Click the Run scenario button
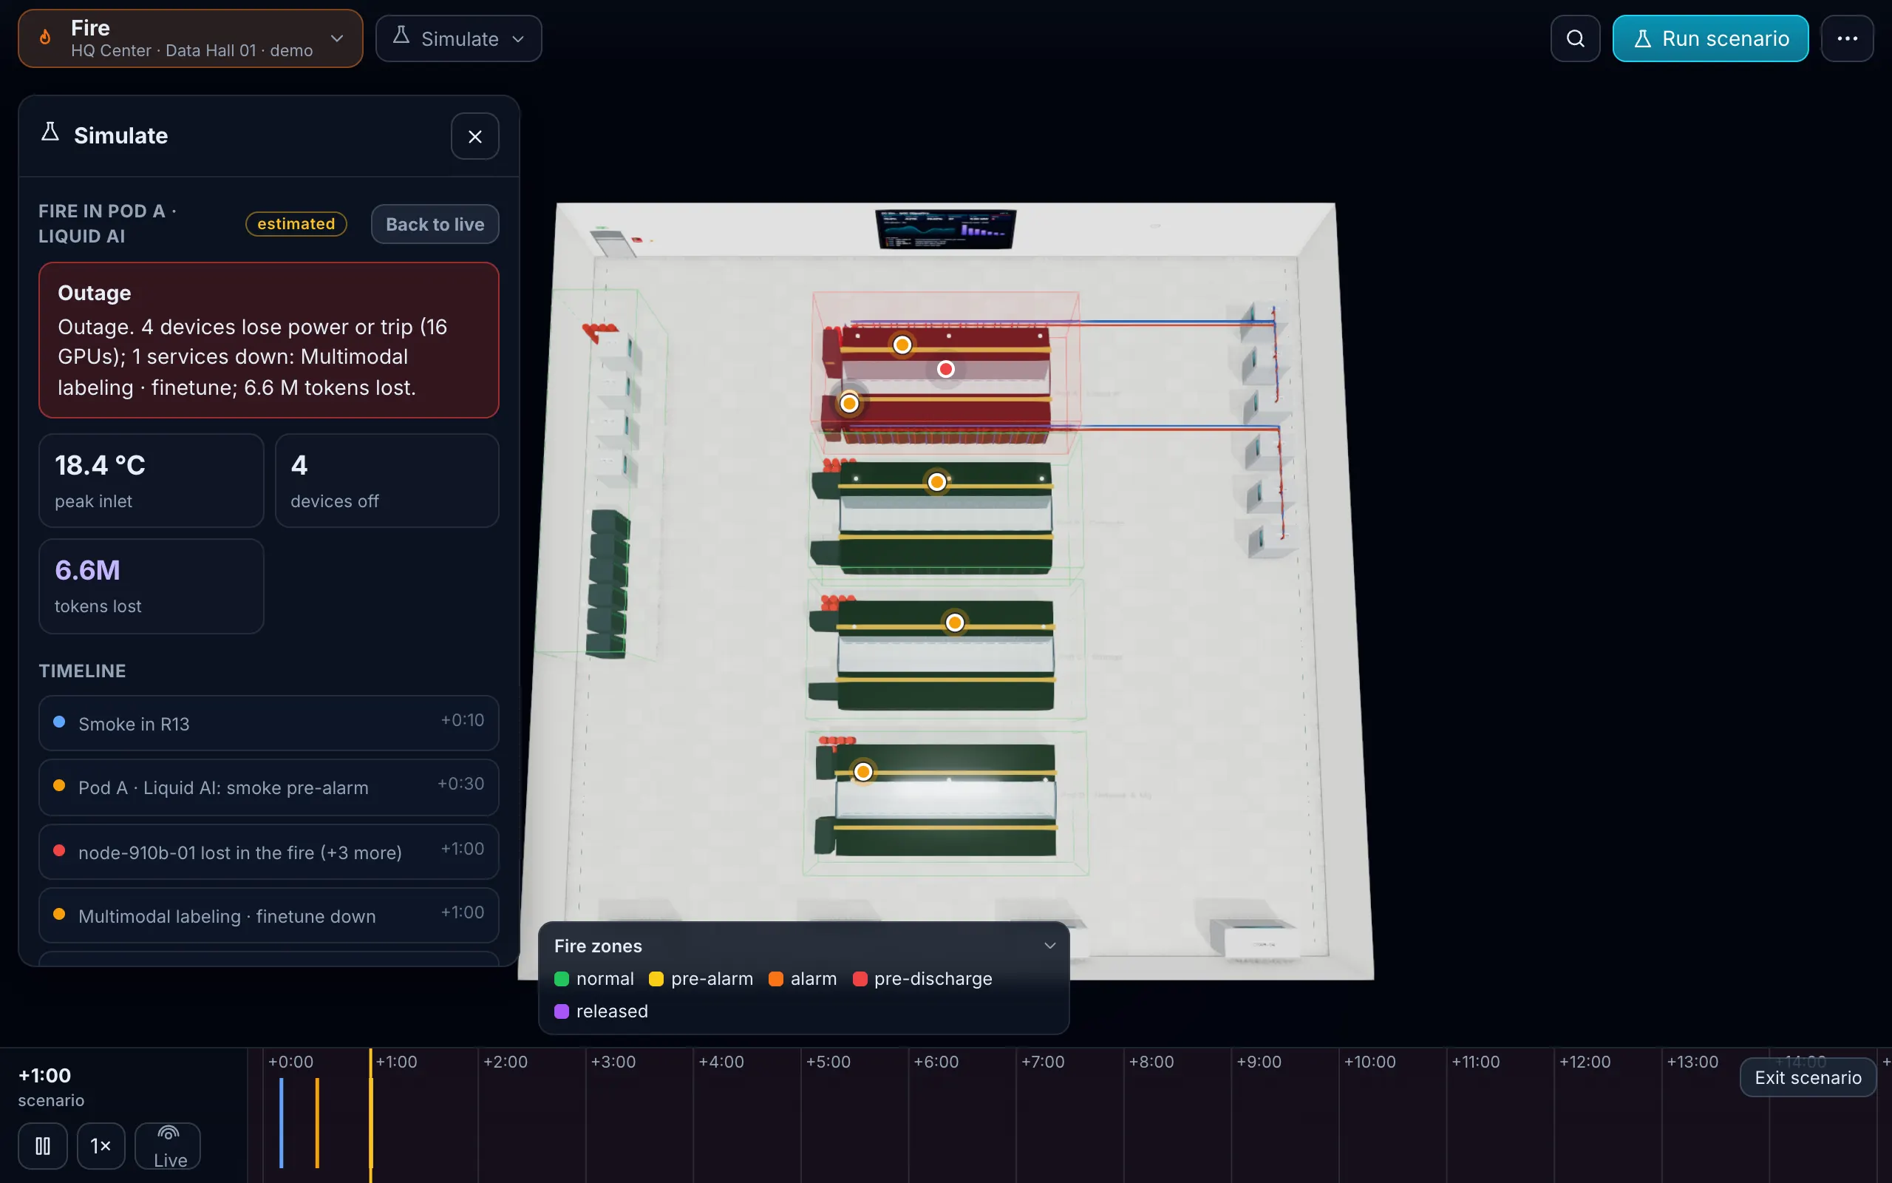Viewport: 1892px width, 1183px height. pyautogui.click(x=1710, y=38)
